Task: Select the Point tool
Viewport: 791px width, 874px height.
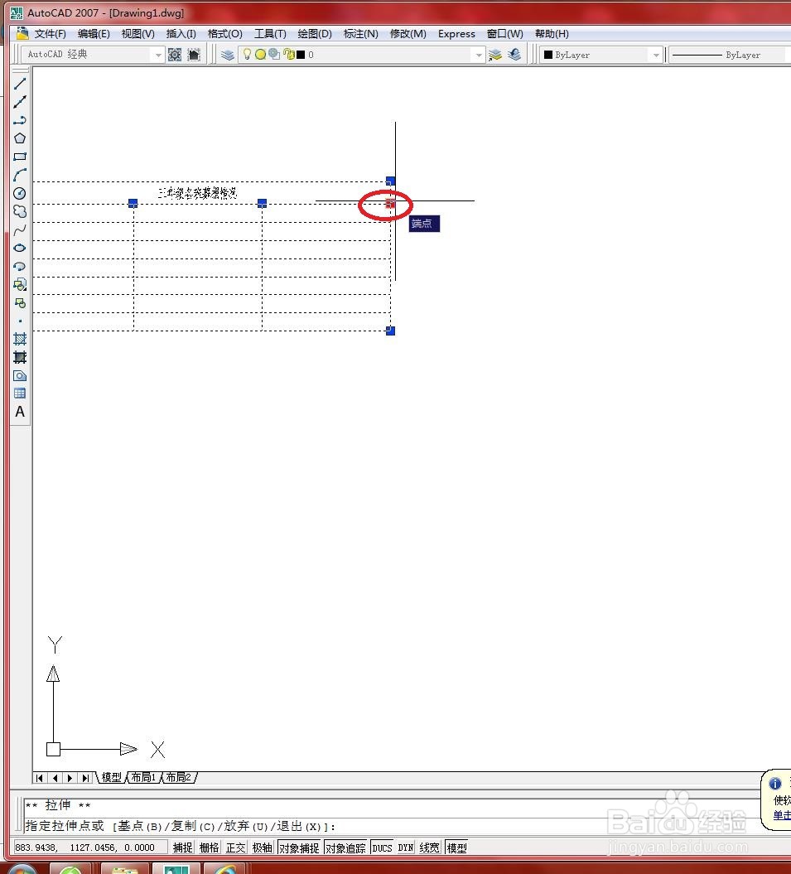Action: [20, 321]
